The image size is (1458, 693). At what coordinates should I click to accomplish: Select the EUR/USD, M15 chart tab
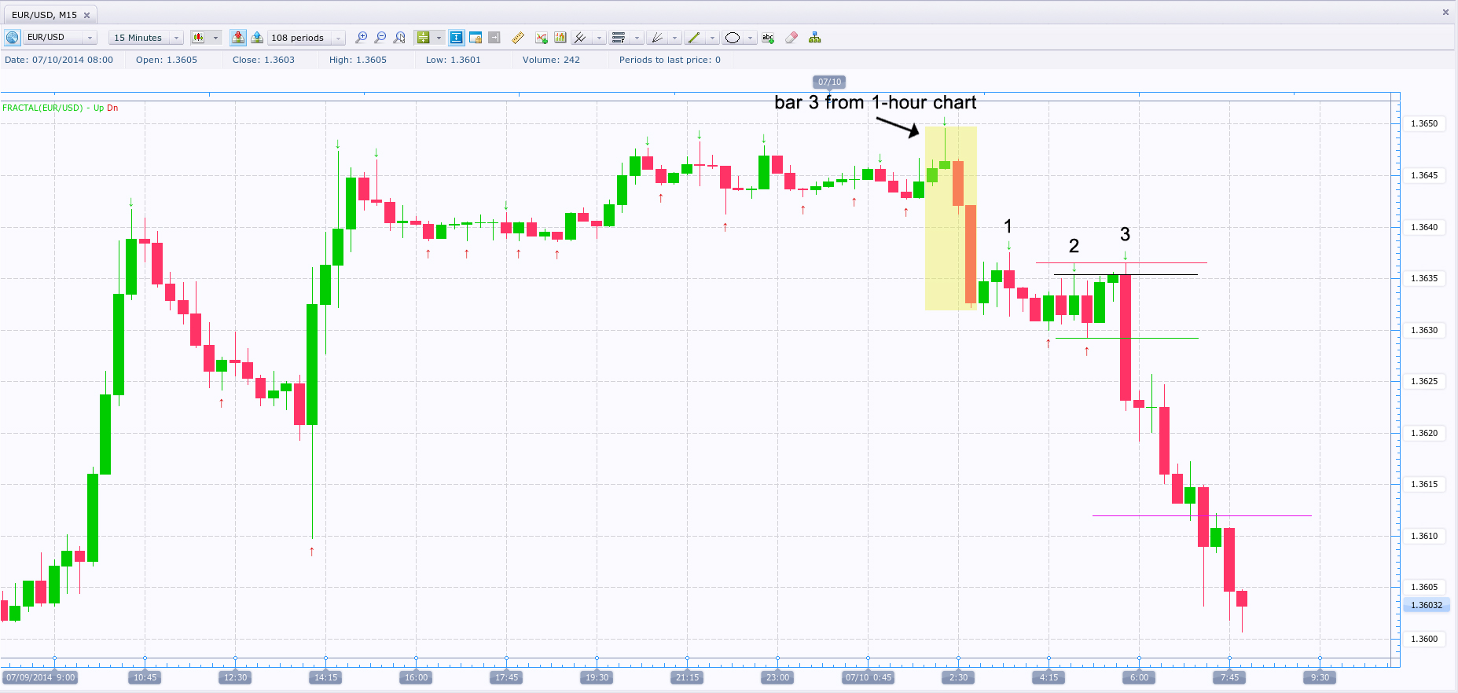(44, 15)
